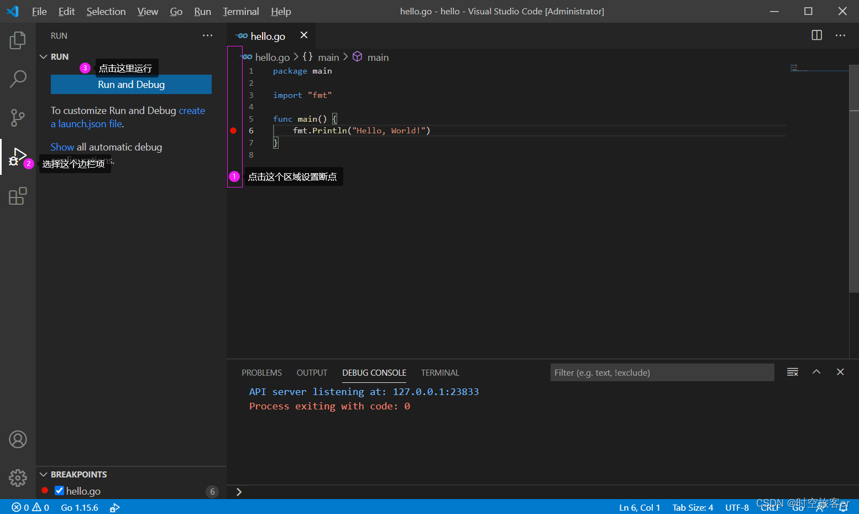This screenshot has height=514, width=859.
Task: Open the Run and Debug view icon
Action: click(x=18, y=157)
